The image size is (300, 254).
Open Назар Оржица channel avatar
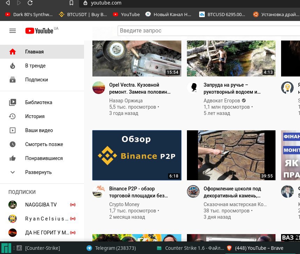point(99,88)
